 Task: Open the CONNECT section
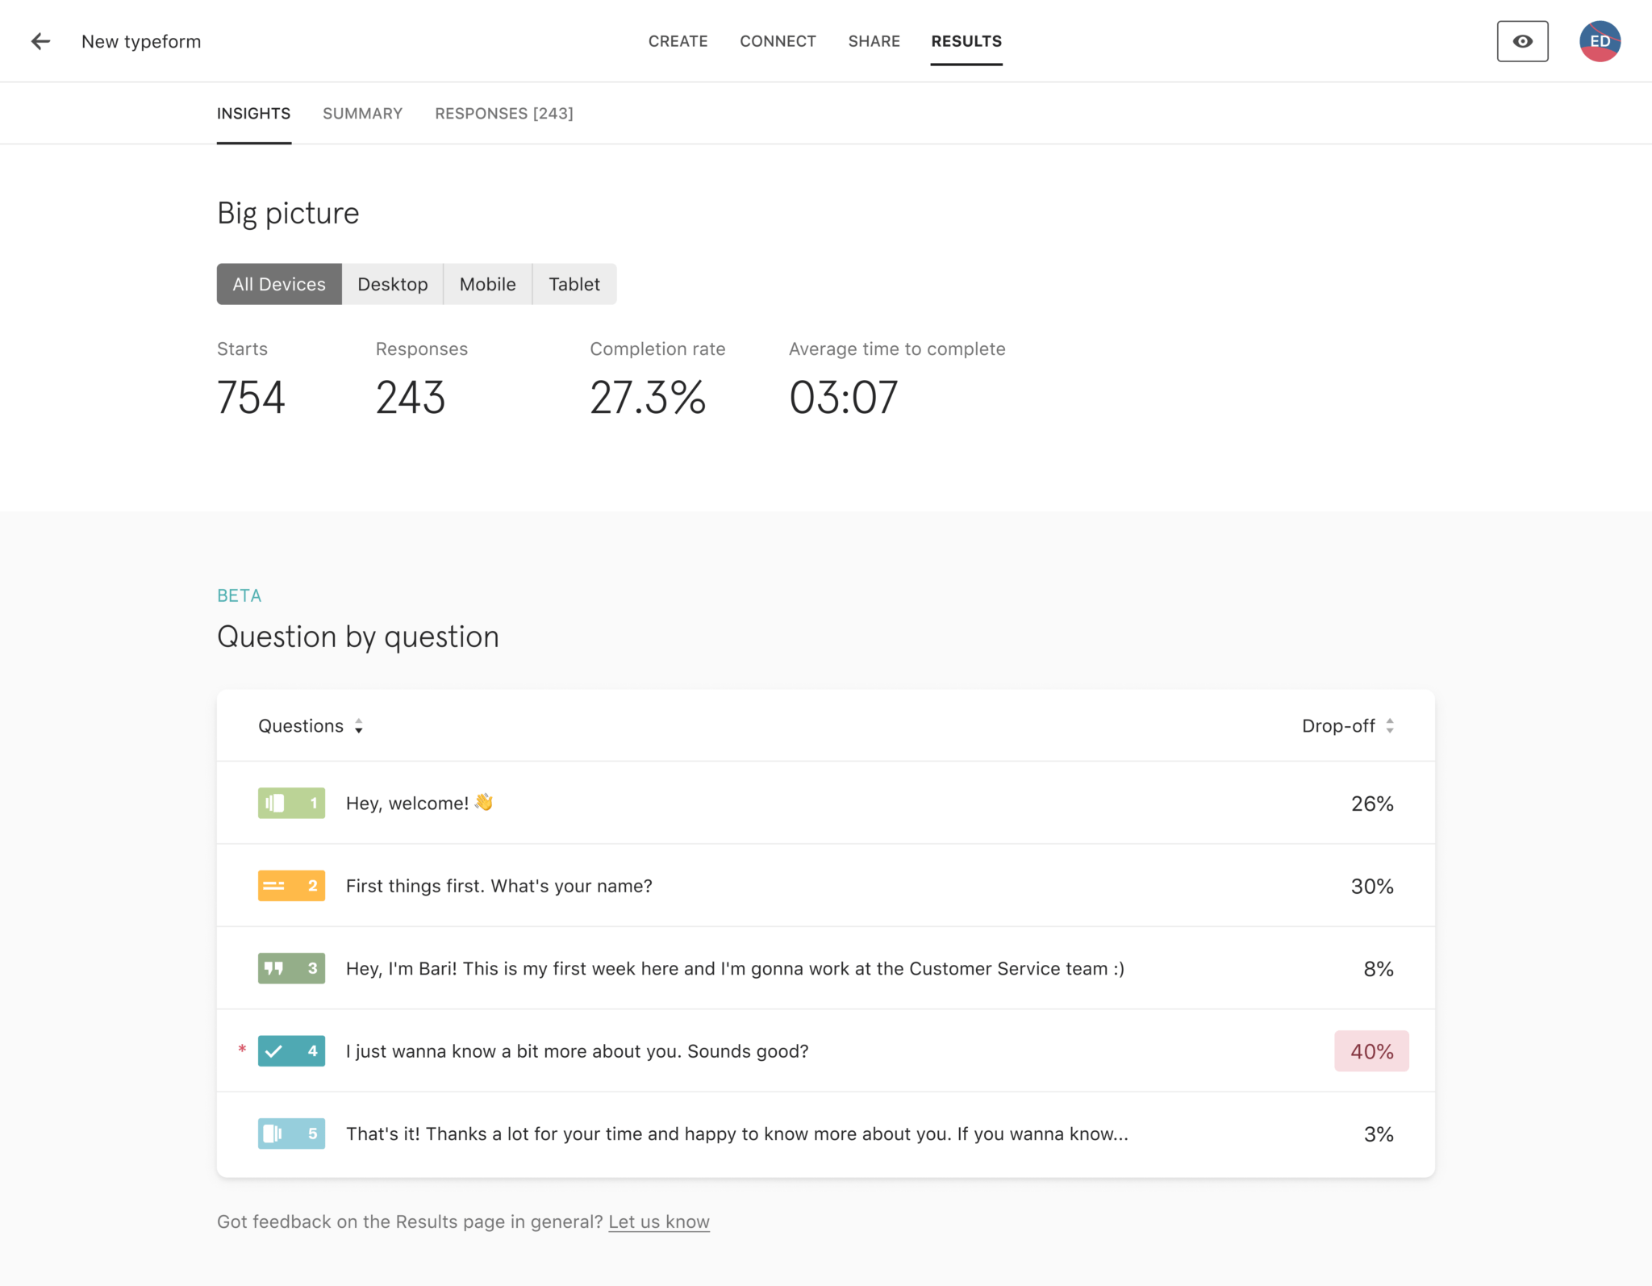click(778, 41)
